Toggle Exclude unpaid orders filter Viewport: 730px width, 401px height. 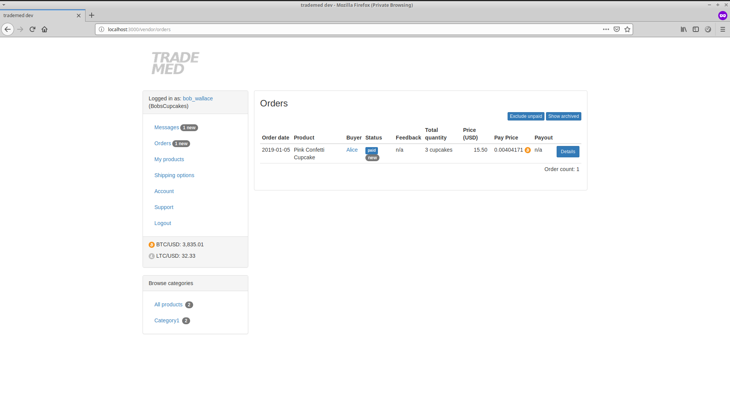(525, 116)
